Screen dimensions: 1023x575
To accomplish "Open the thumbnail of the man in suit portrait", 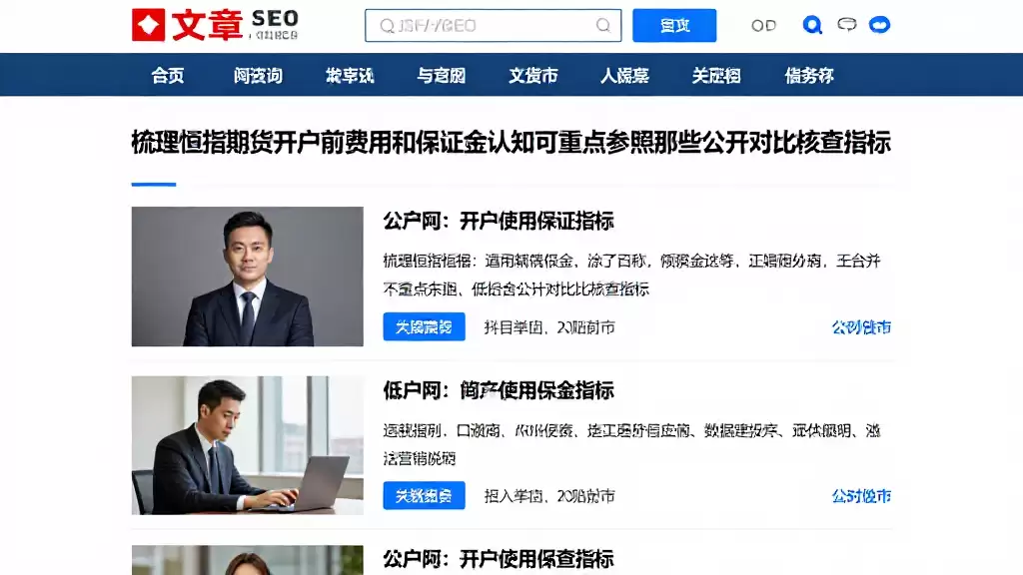I will (248, 277).
